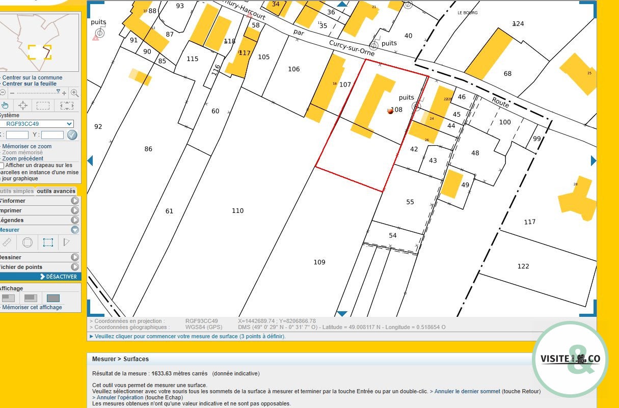Click parcel number 48 on the map
This screenshot has width=619, height=408.
pyautogui.click(x=475, y=153)
